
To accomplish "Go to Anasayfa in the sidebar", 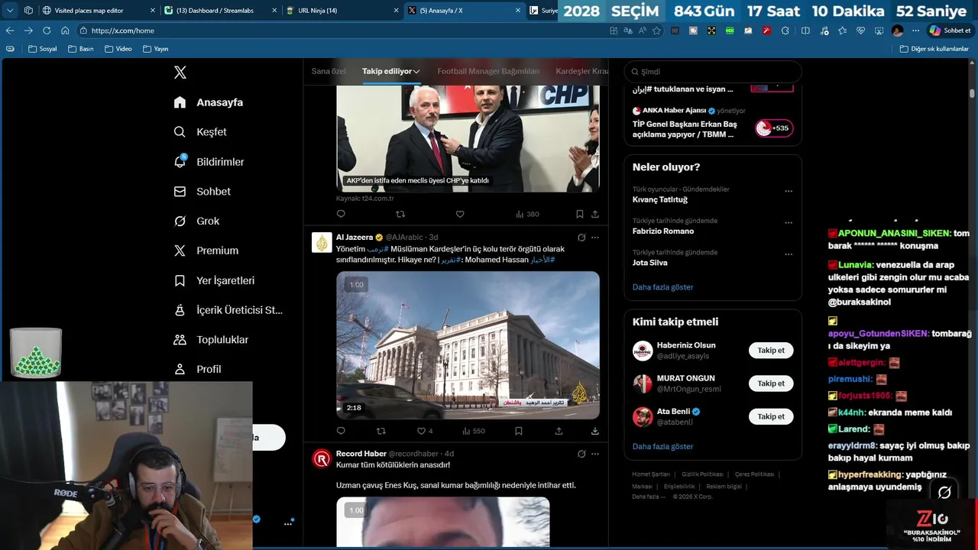I will (x=209, y=102).
